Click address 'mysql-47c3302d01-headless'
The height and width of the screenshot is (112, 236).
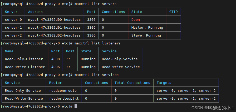[54, 28]
